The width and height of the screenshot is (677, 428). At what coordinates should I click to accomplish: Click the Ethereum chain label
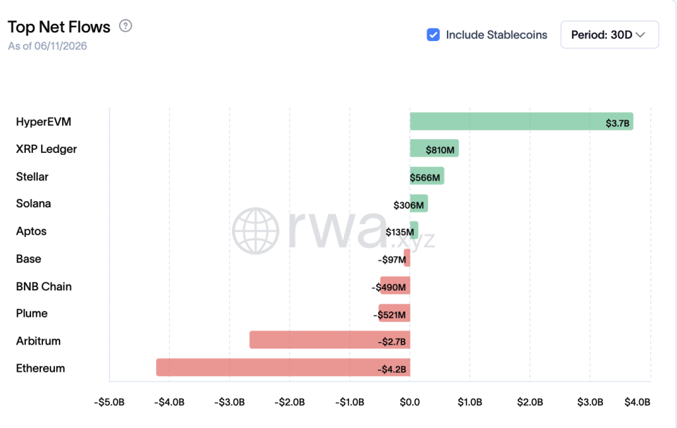tap(40, 368)
